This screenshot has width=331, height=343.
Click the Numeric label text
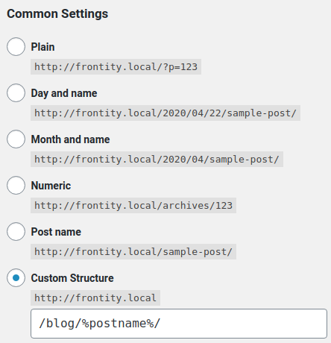(x=51, y=186)
